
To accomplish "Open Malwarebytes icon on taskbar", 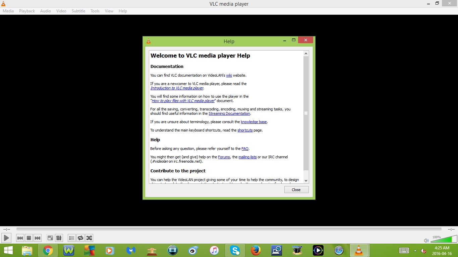I will (x=131, y=250).
